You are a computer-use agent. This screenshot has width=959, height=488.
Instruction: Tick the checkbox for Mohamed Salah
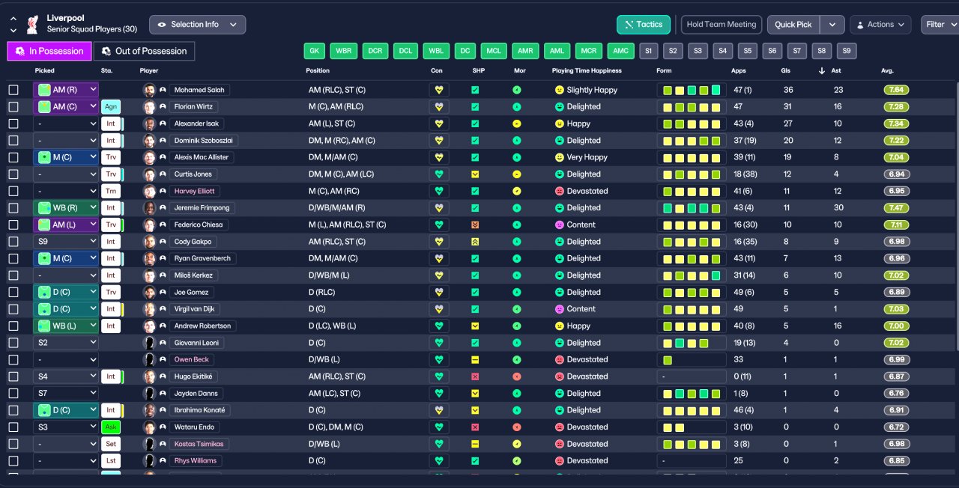pos(13,90)
